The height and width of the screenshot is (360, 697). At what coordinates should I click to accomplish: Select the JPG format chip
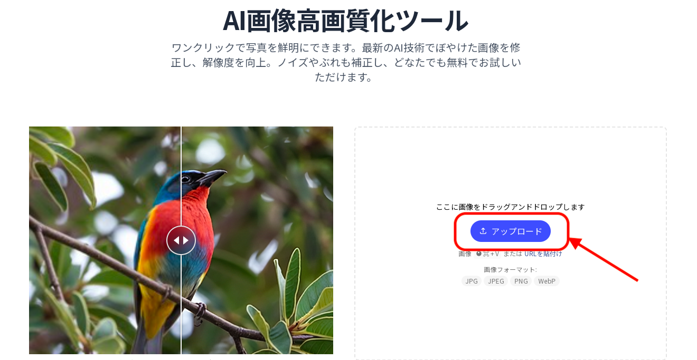pyautogui.click(x=472, y=281)
